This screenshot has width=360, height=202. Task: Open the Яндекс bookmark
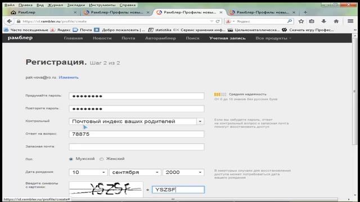[x=61, y=30]
